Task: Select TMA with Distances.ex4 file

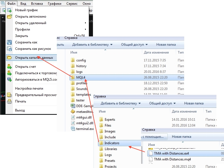Action: 186,153
